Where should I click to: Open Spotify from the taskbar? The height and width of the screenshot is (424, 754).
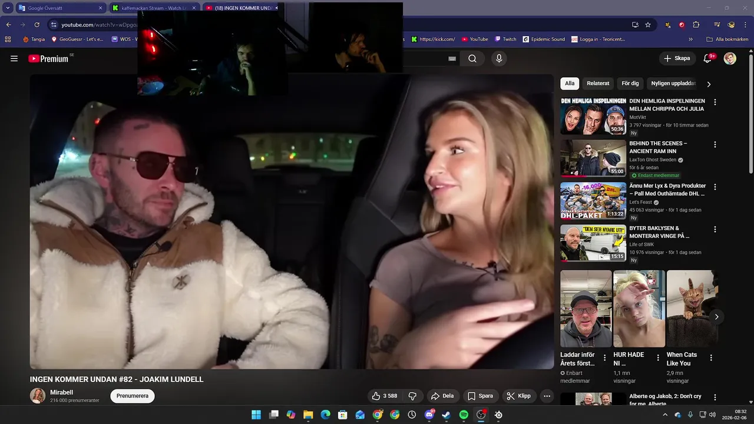464,415
